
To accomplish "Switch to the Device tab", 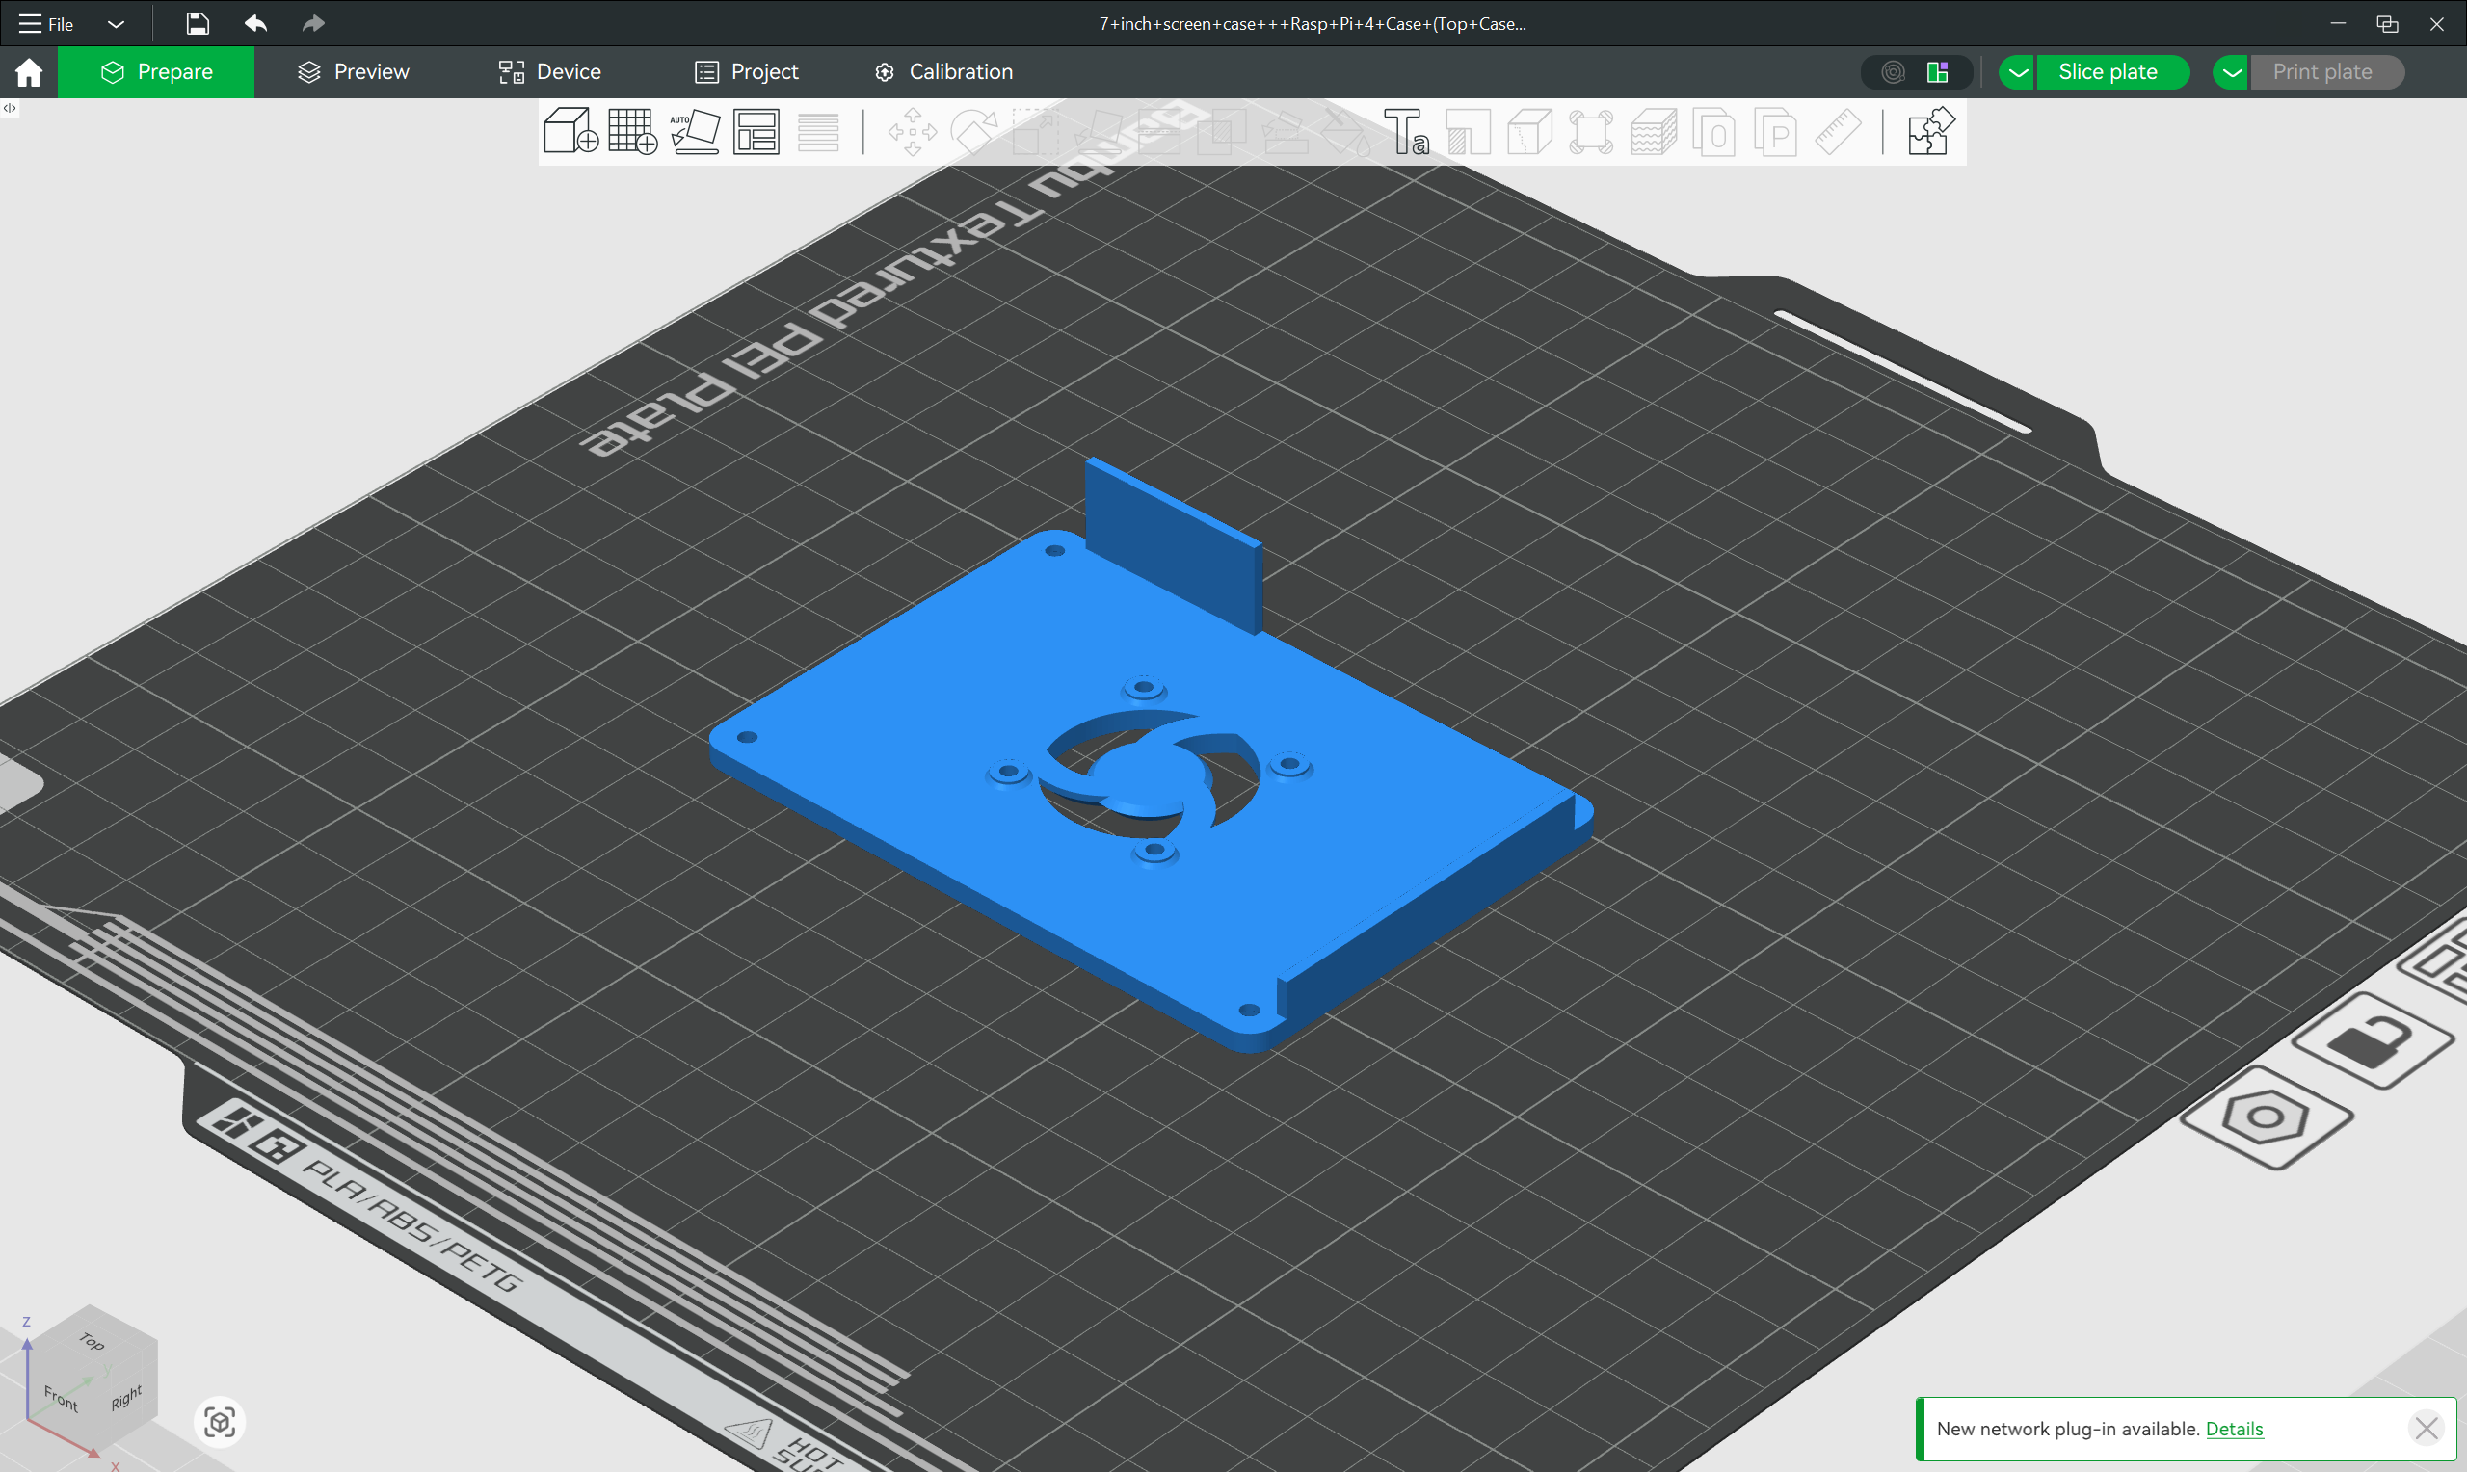I will 549,71.
